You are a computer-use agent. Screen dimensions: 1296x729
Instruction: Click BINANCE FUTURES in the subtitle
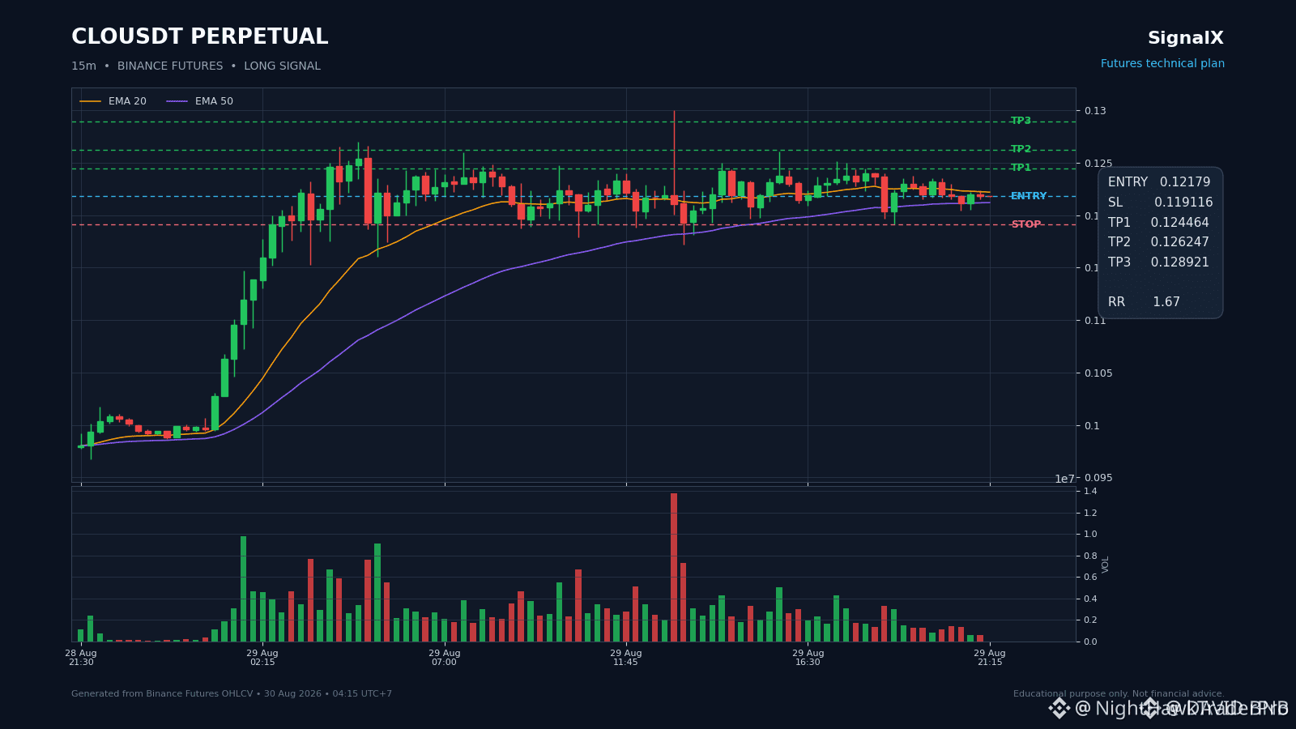click(170, 66)
